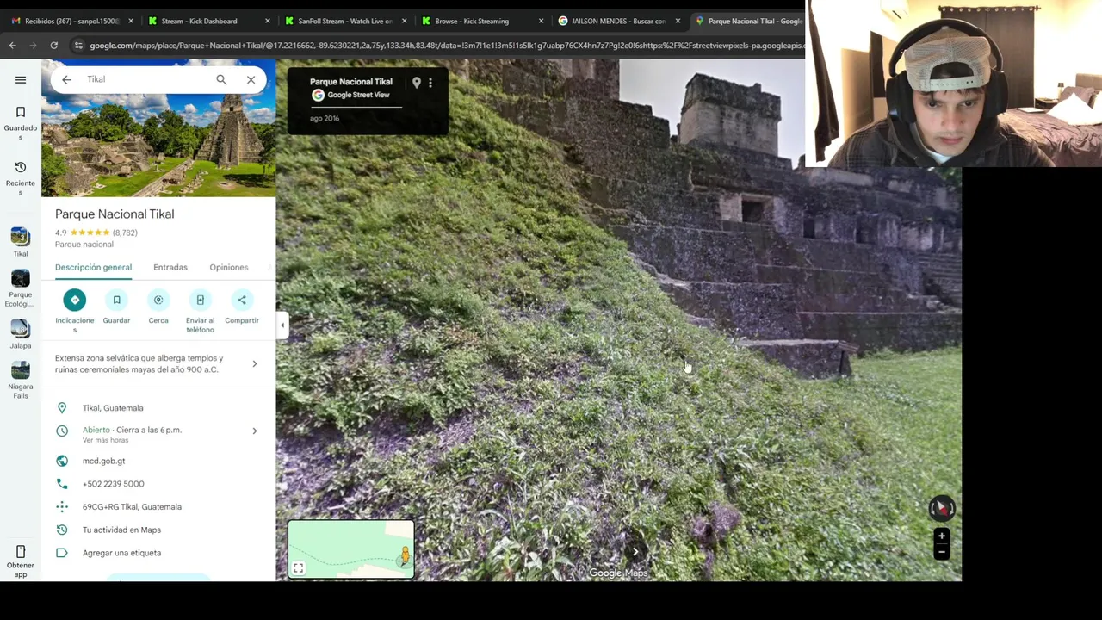The image size is (1102, 620).
Task: Switch to the Browse - Kick Streaming tab
Action: 482,21
